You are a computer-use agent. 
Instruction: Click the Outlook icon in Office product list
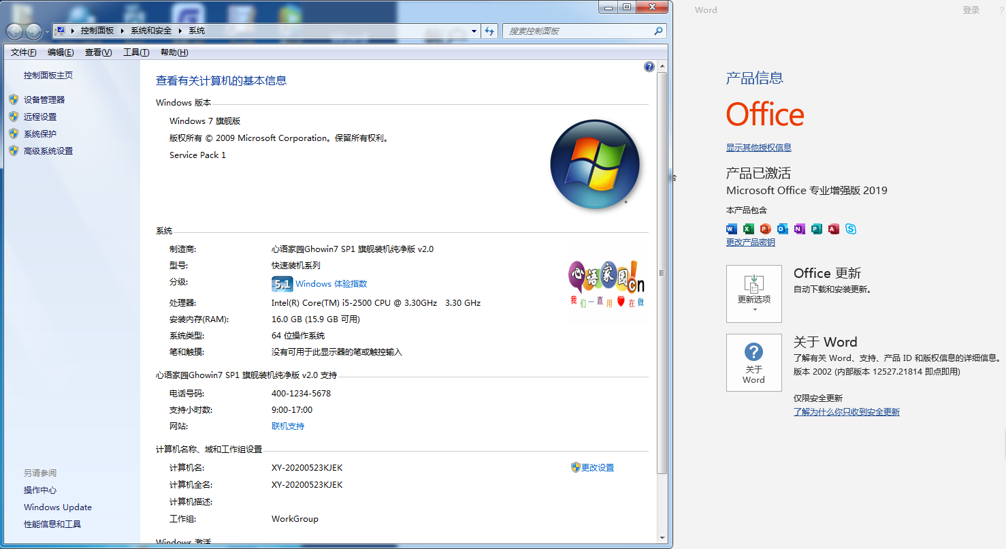(783, 229)
